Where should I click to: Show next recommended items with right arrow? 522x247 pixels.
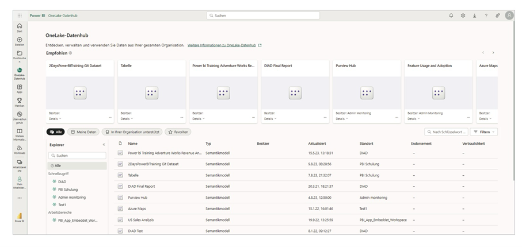coord(493,52)
